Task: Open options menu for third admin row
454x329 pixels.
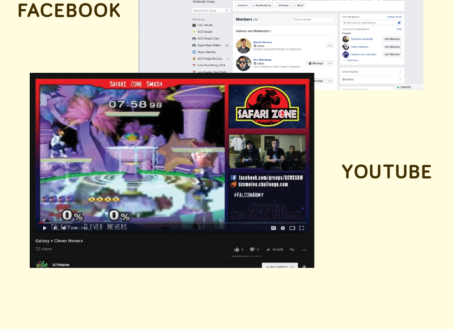Action: 330,81
